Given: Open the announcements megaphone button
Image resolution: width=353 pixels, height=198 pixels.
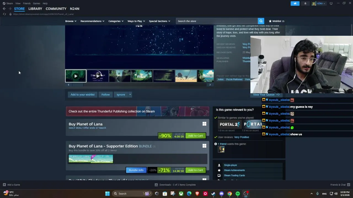Looking at the screenshot, I should tap(295, 3).
